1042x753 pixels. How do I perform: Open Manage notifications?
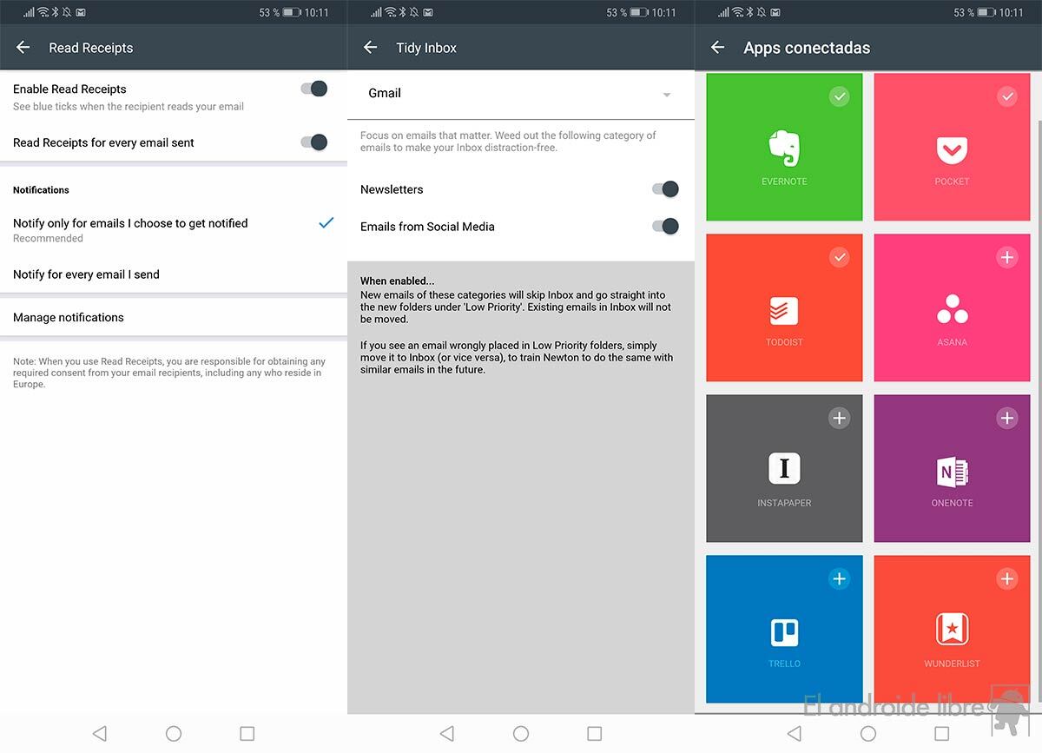pos(174,317)
